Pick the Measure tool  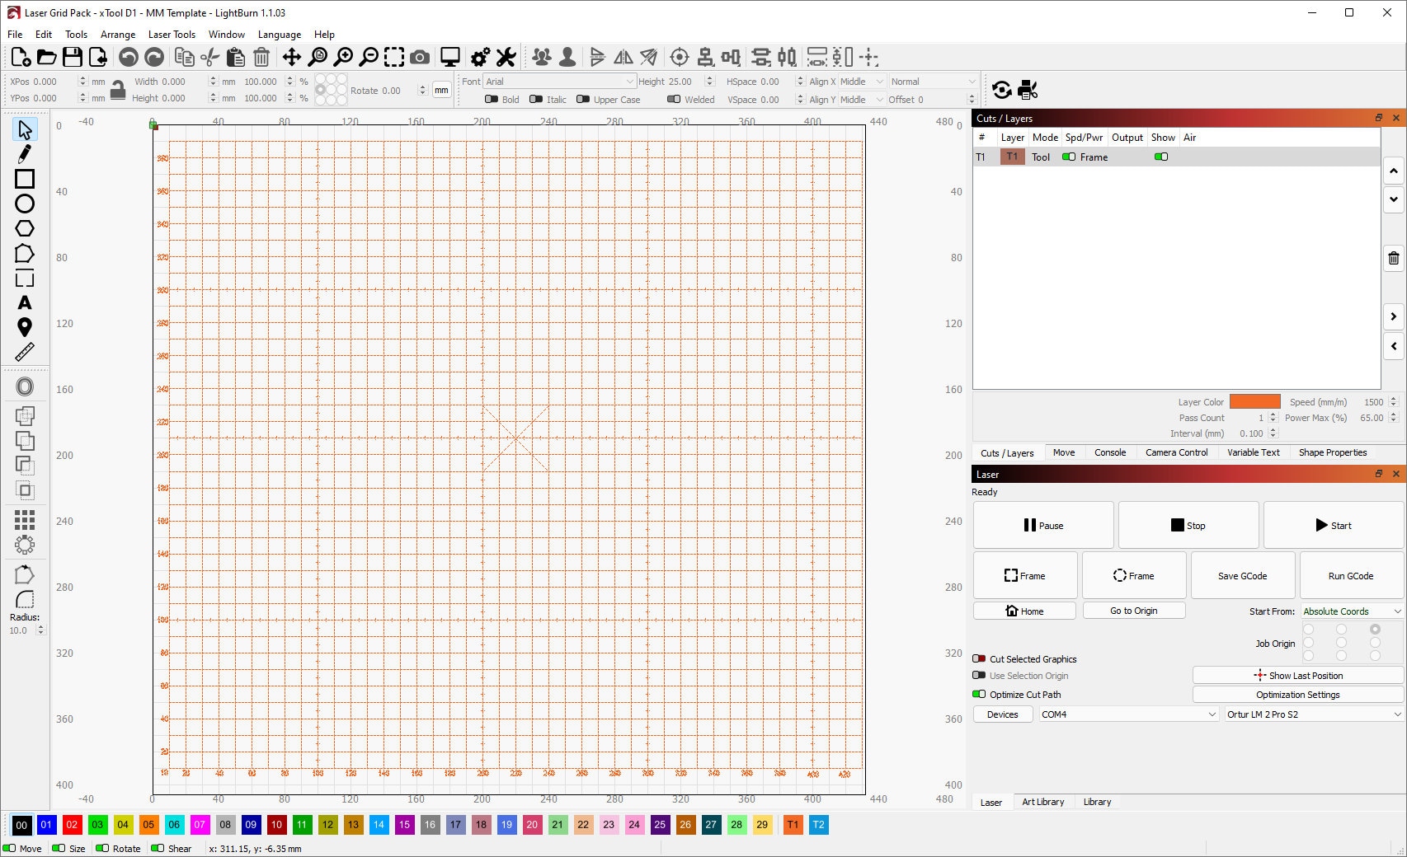pyautogui.click(x=25, y=352)
